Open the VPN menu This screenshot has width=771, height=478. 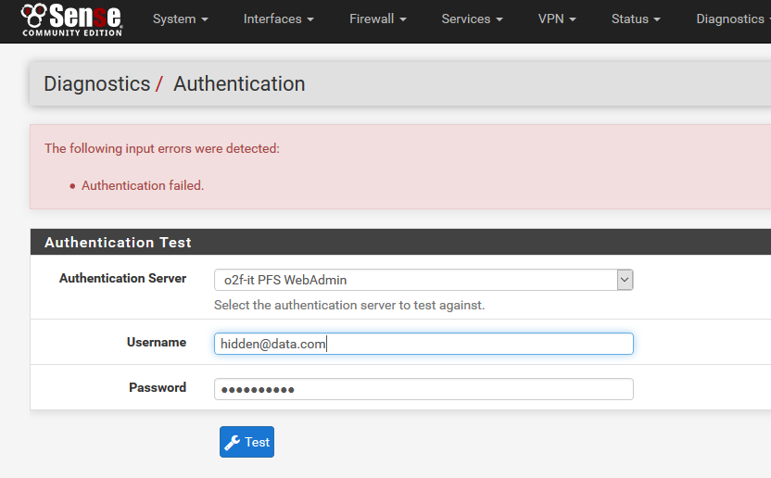pyautogui.click(x=557, y=19)
